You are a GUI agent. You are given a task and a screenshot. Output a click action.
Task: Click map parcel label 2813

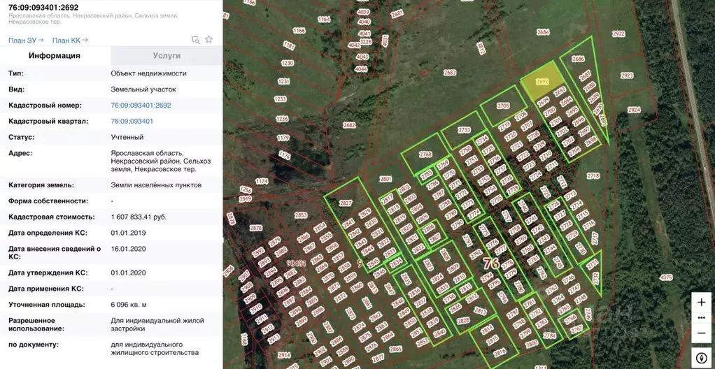(x=480, y=310)
